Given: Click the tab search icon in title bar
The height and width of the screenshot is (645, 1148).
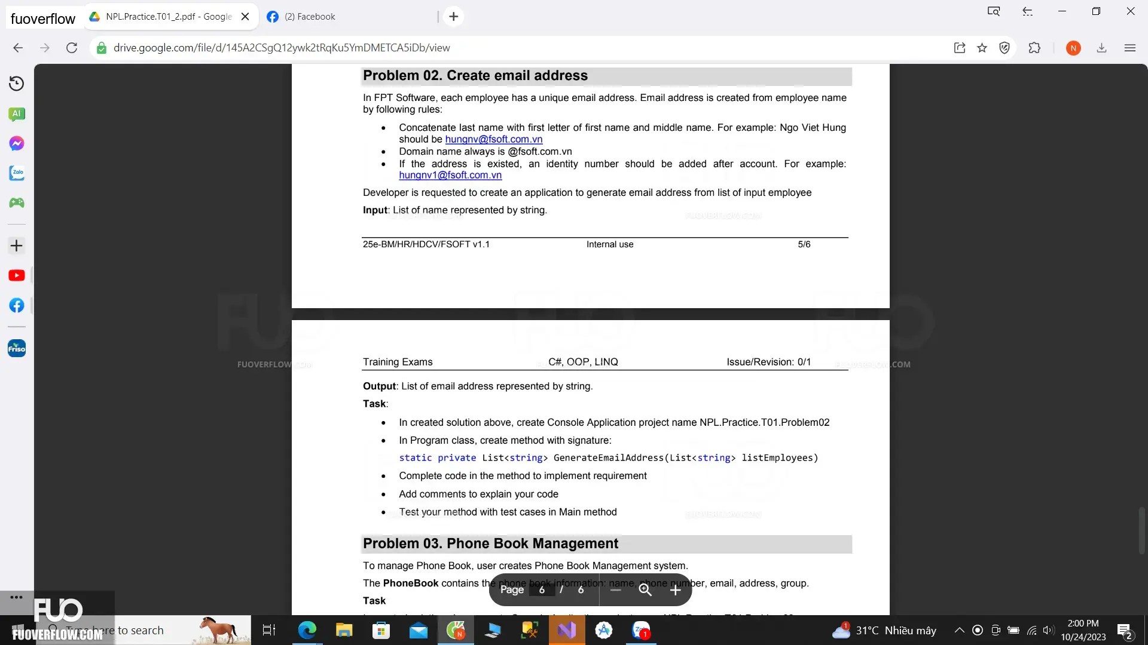Looking at the screenshot, I should pyautogui.click(x=994, y=11).
